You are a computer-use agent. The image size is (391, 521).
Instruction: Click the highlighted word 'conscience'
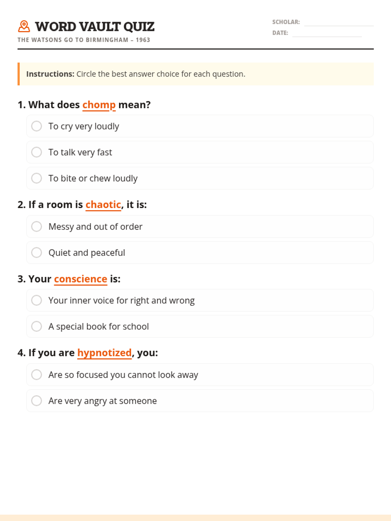point(80,279)
